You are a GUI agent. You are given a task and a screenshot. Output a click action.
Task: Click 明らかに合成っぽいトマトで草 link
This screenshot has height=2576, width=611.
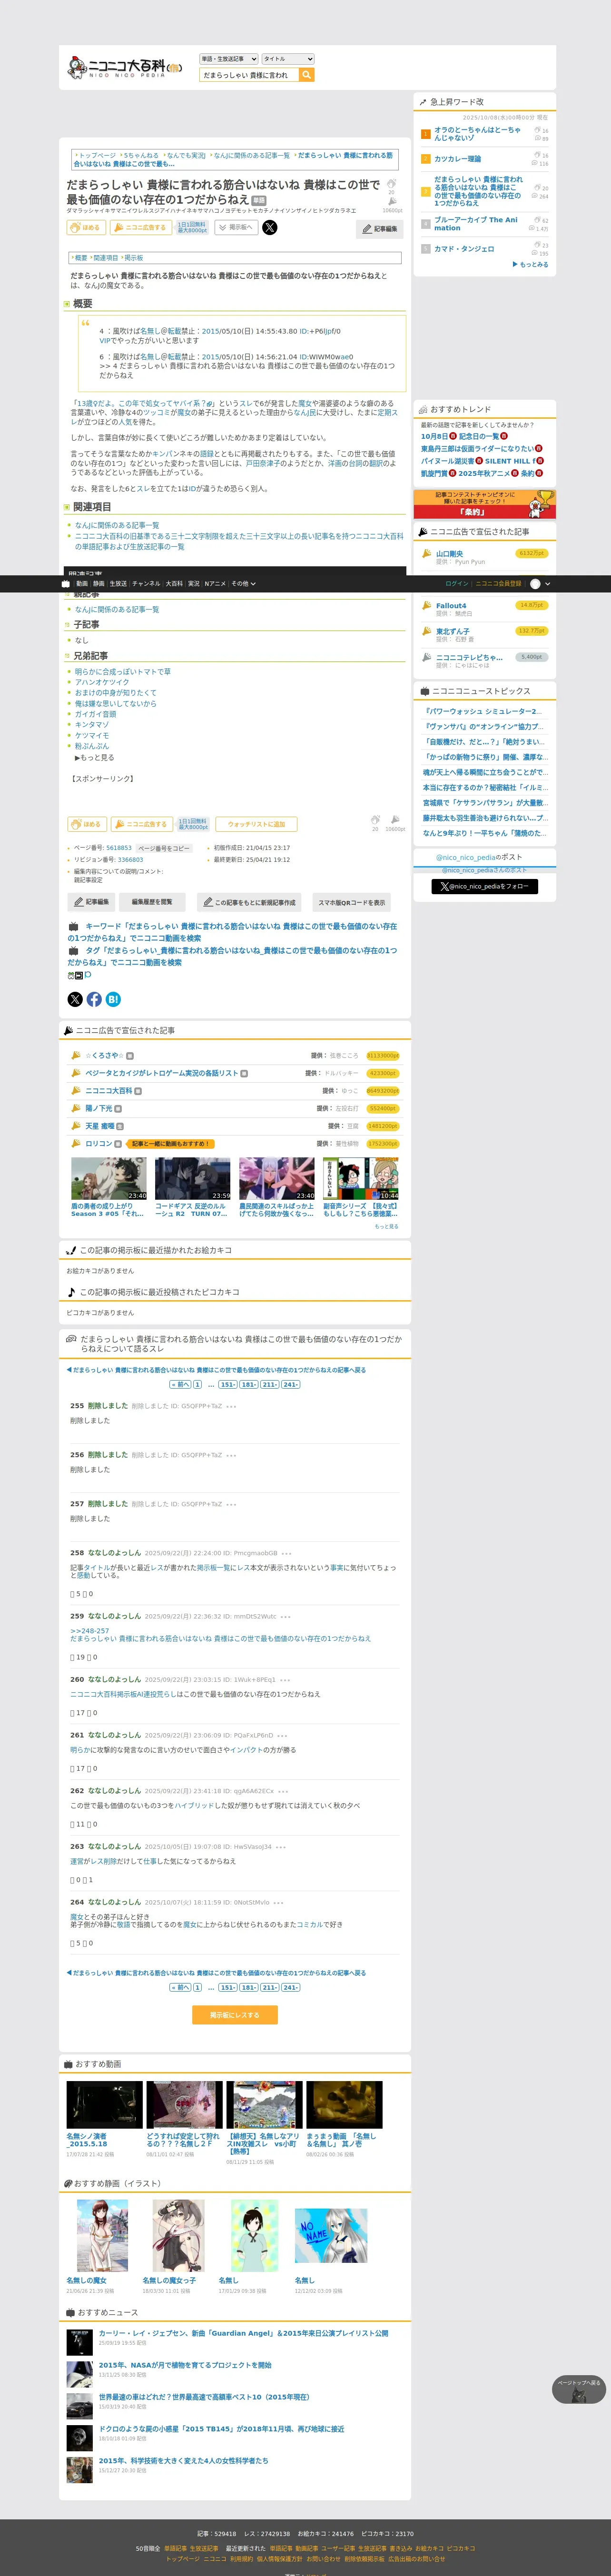(123, 672)
